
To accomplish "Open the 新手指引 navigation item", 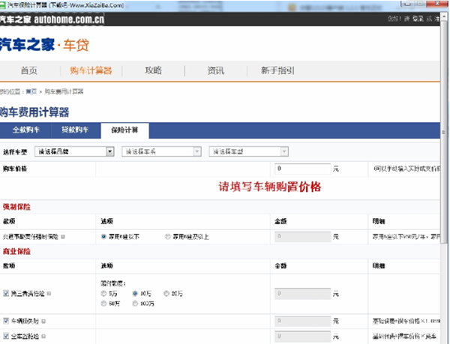I will [x=277, y=70].
